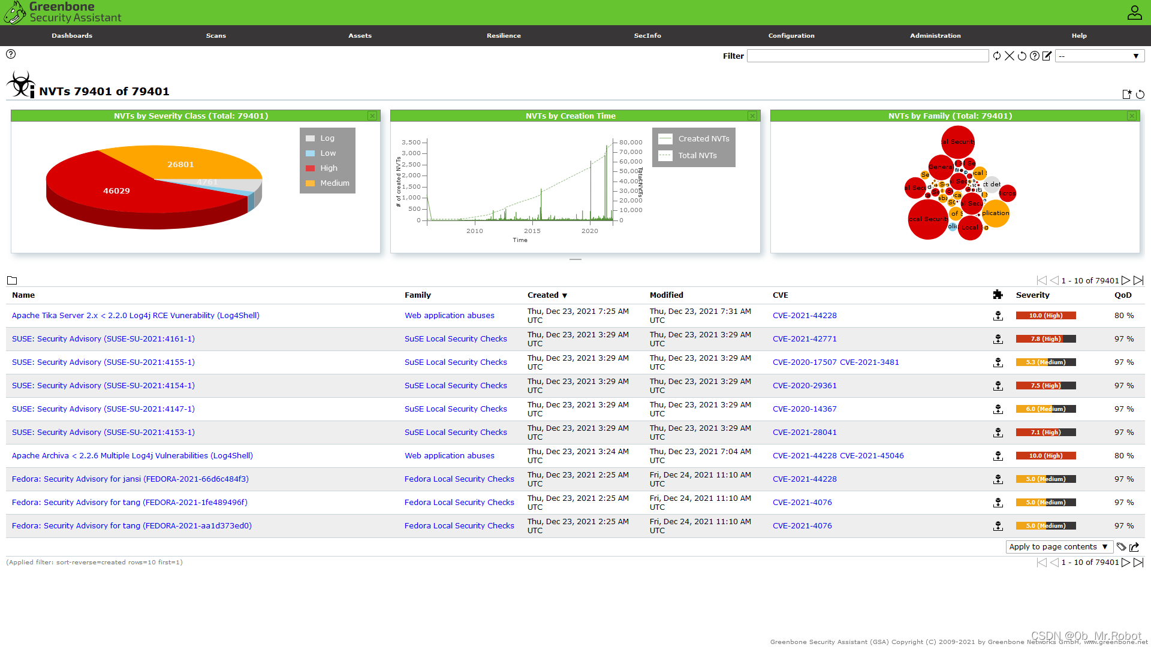Click the update filter refresh icon

pyautogui.click(x=996, y=56)
